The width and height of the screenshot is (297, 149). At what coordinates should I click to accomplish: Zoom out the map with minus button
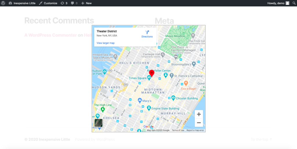[199, 123]
